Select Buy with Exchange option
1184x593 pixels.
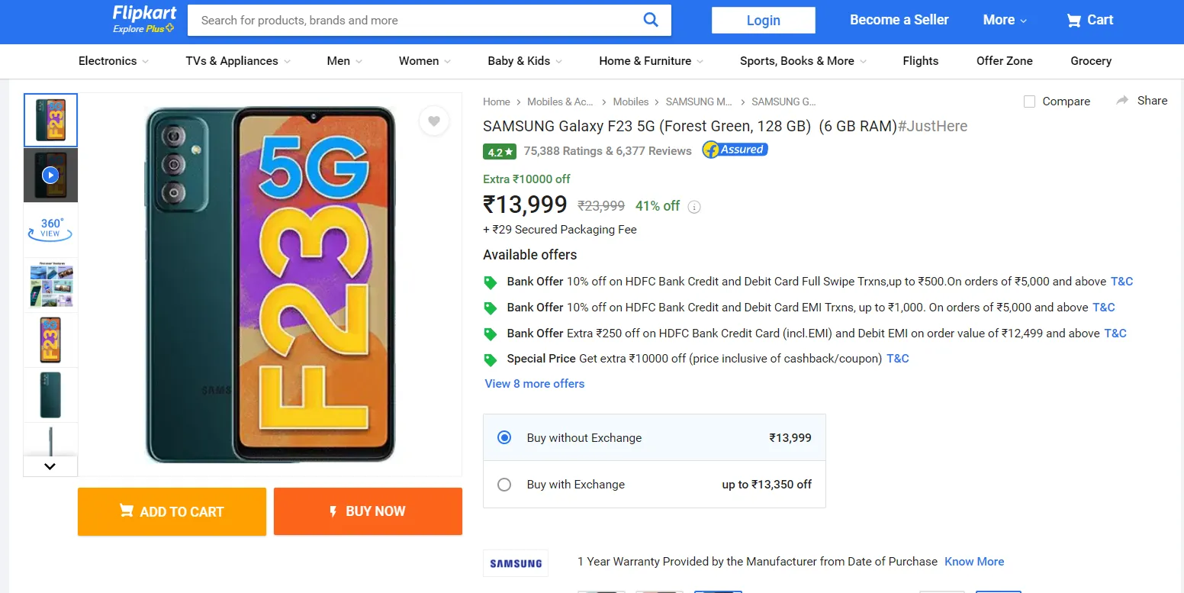click(x=504, y=485)
